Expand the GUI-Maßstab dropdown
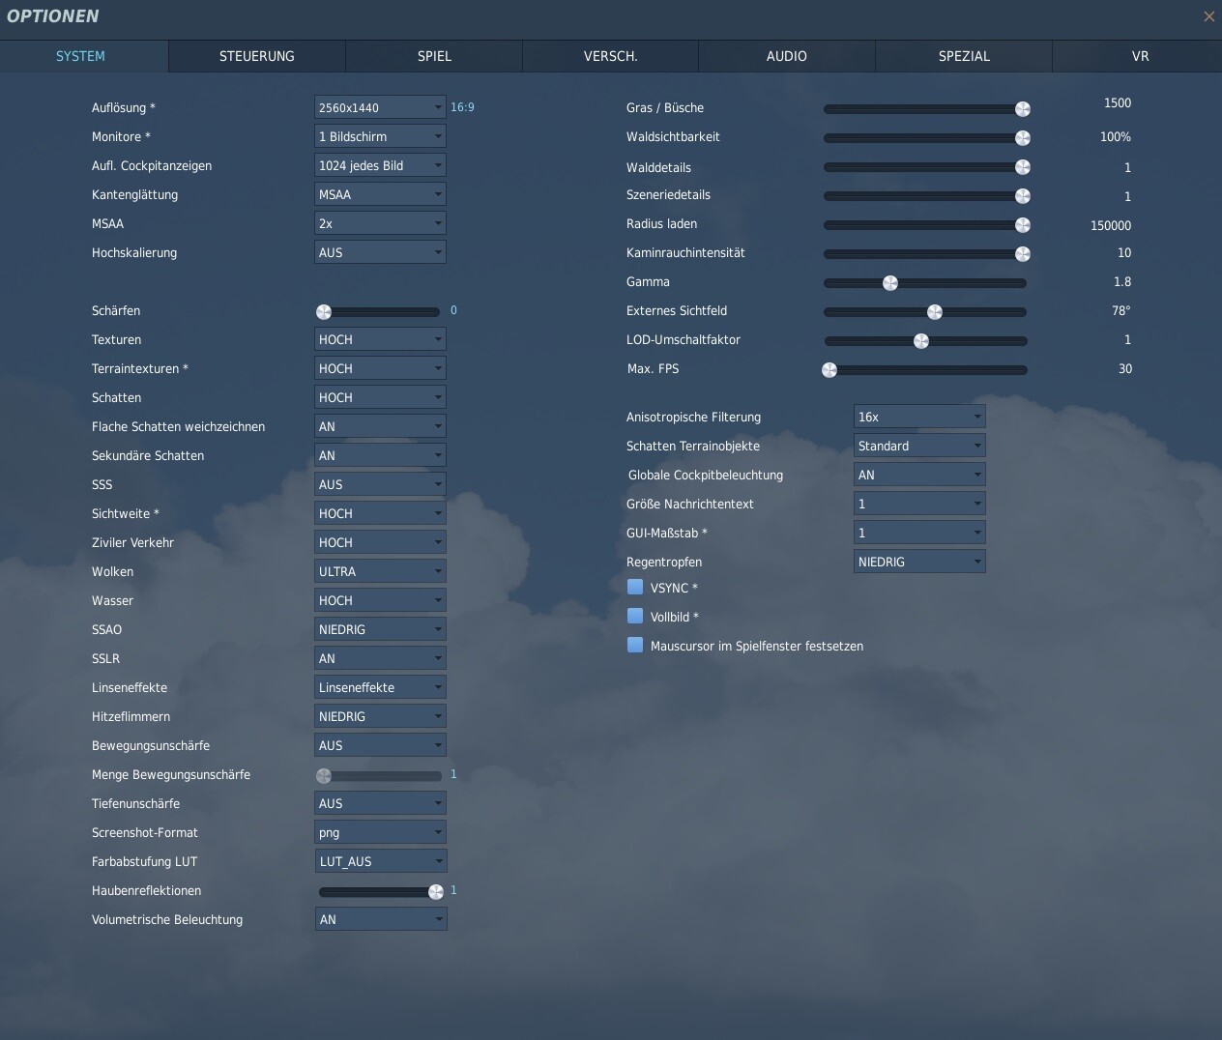1222x1040 pixels. click(919, 533)
